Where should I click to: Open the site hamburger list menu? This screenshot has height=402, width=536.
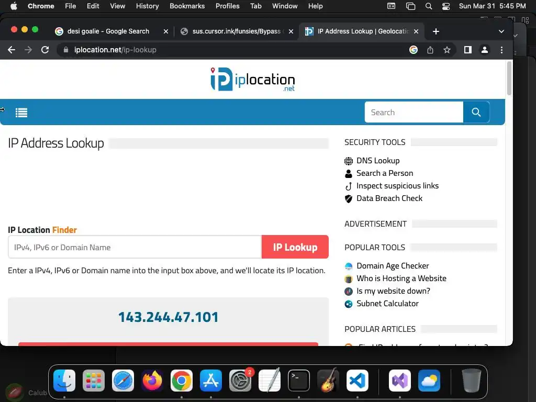pyautogui.click(x=21, y=113)
